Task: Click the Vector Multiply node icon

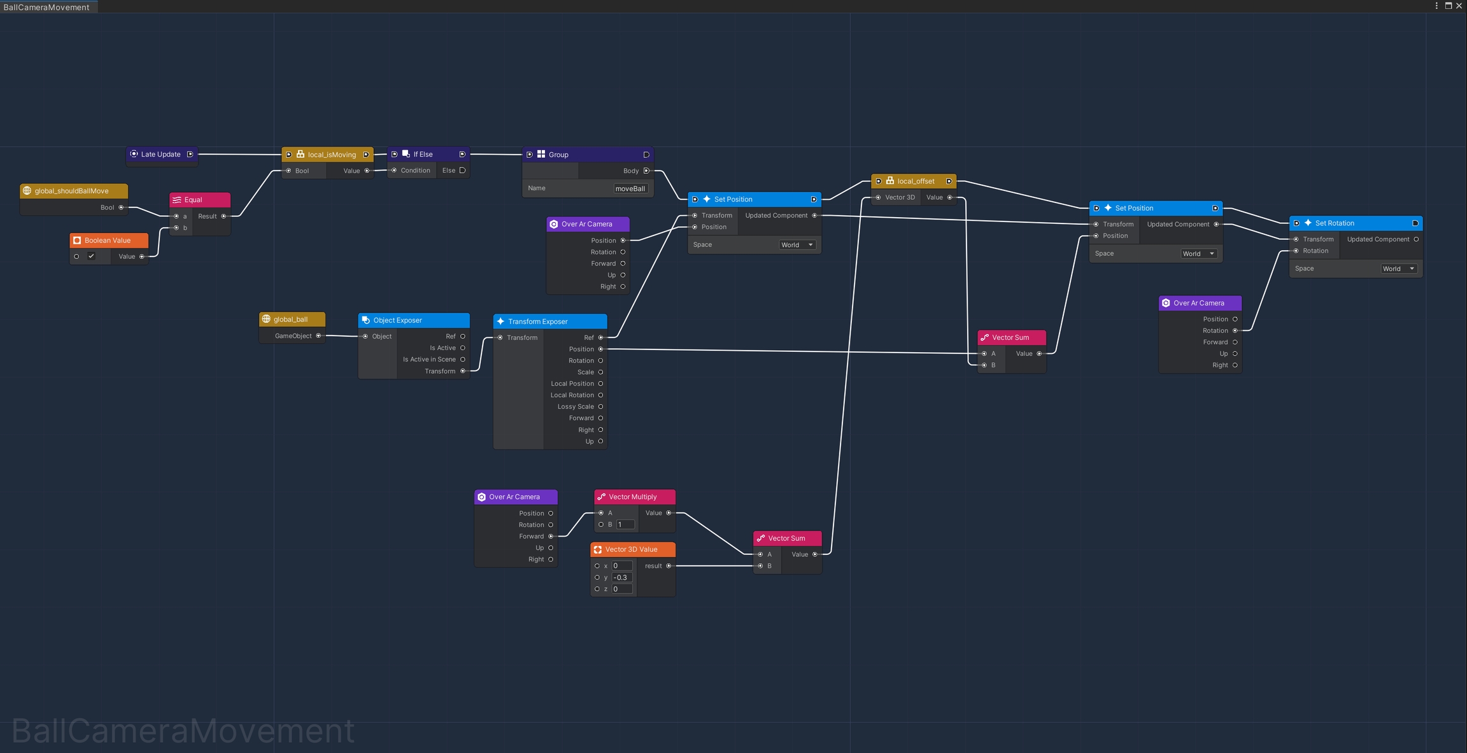Action: click(x=601, y=496)
